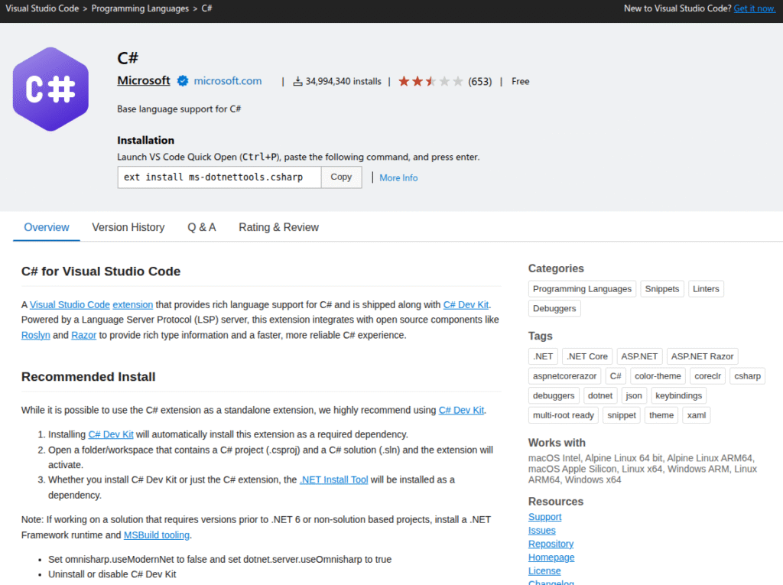Click the aspnetcorerazor tag
Image resolution: width=783 pixels, height=585 pixels.
coord(565,375)
